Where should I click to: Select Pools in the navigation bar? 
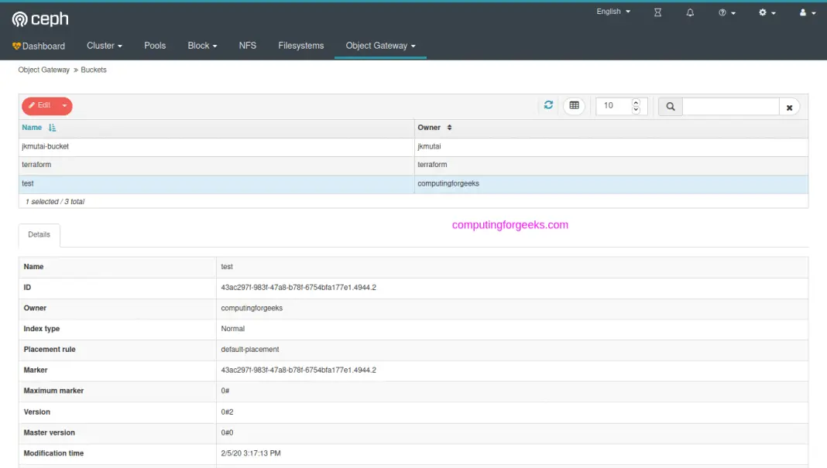pos(154,46)
